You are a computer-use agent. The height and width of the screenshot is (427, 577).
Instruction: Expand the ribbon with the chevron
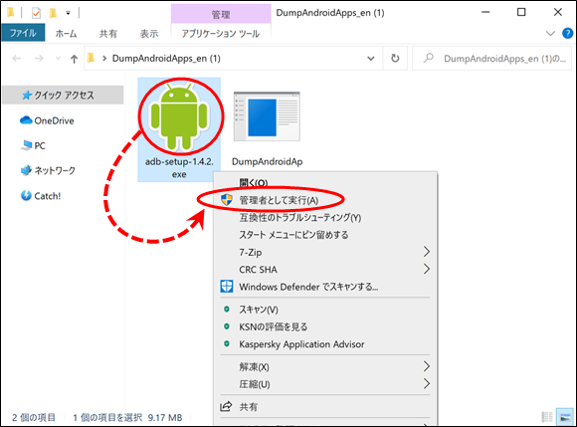550,34
